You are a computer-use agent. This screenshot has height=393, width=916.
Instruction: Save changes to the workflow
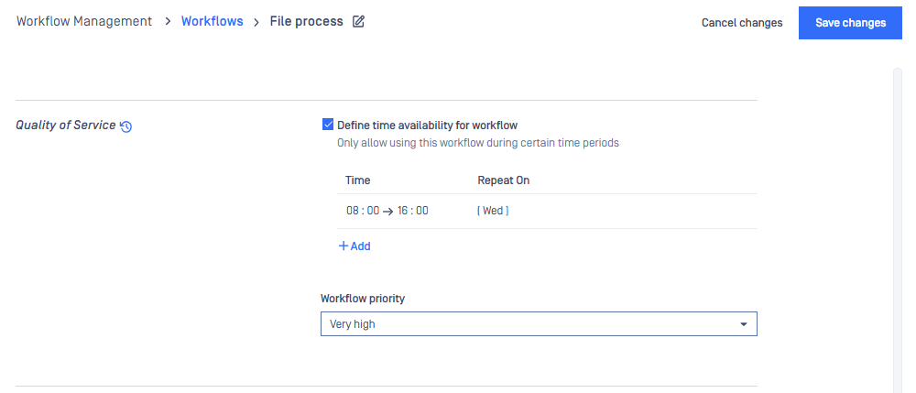850,23
